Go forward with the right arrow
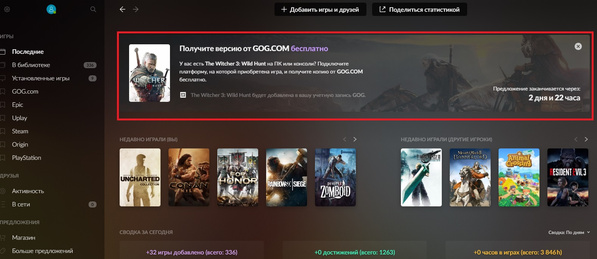This screenshot has width=597, height=259. pos(136,9)
